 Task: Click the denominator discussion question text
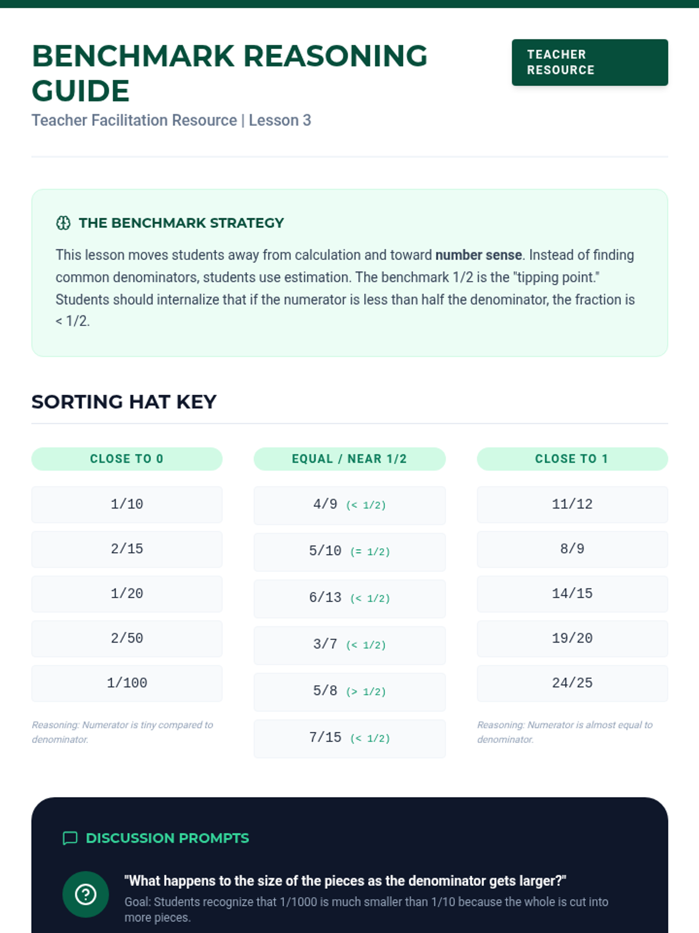pyautogui.click(x=345, y=881)
